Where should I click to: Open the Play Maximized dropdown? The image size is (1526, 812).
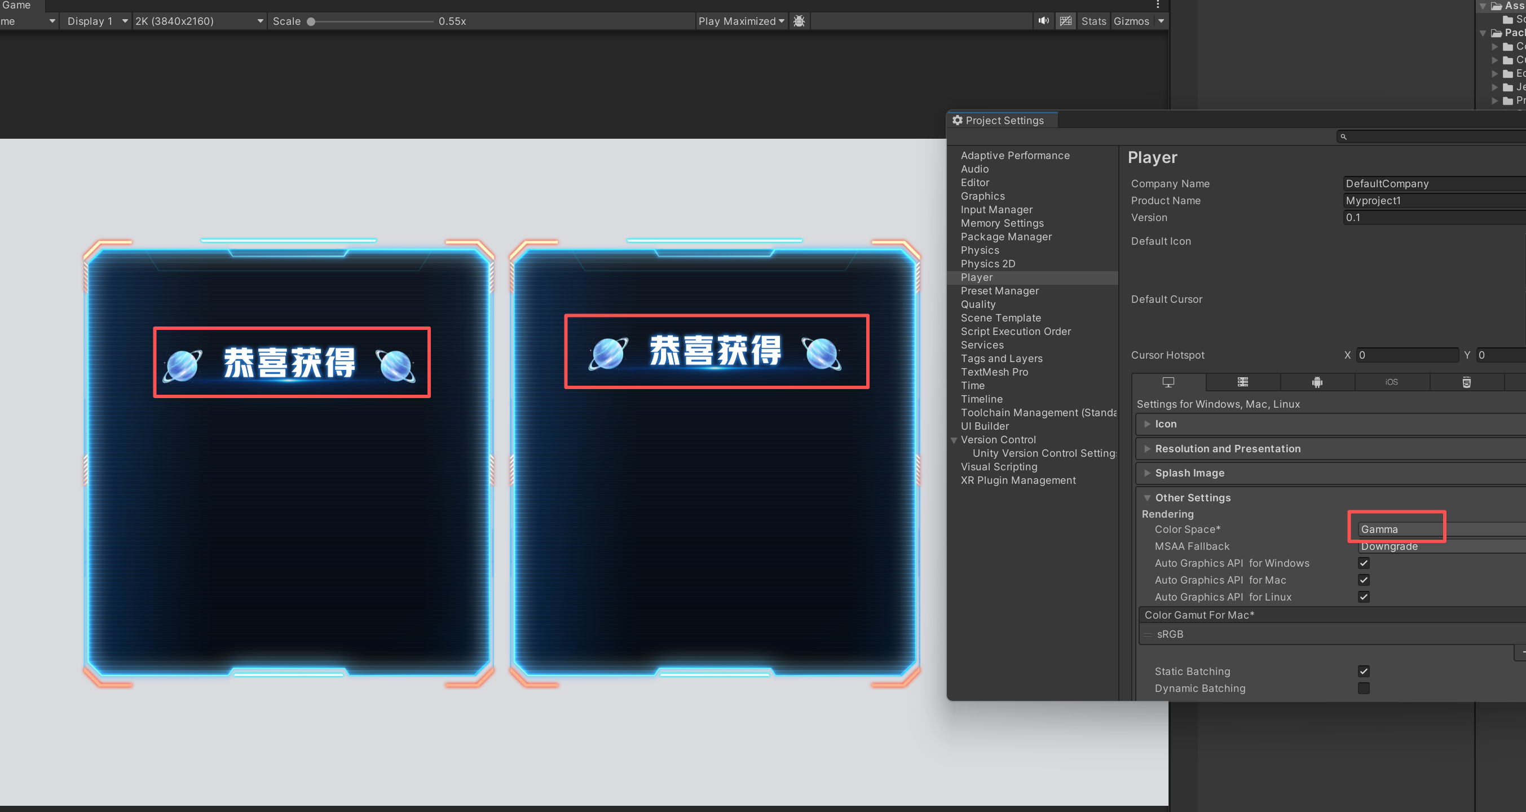click(740, 21)
